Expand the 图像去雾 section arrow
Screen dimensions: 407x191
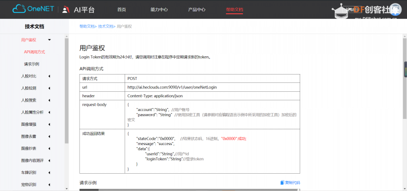coord(49,136)
